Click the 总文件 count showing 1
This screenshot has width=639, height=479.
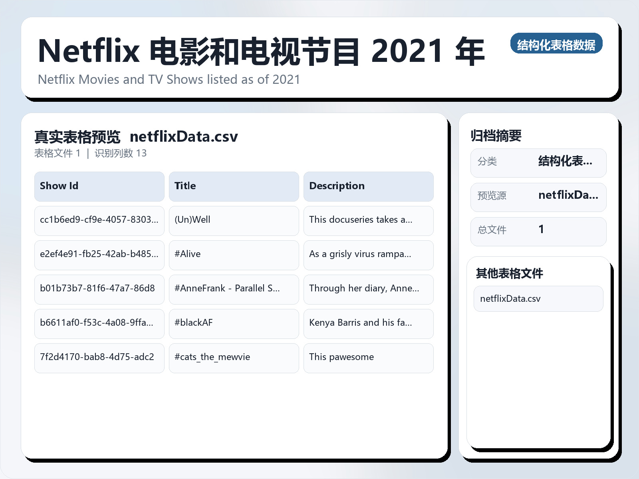(538, 231)
